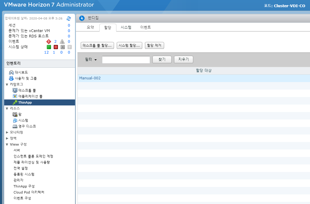
Task: Click the 시스템 machines icon under 리소스
Action: click(15, 120)
